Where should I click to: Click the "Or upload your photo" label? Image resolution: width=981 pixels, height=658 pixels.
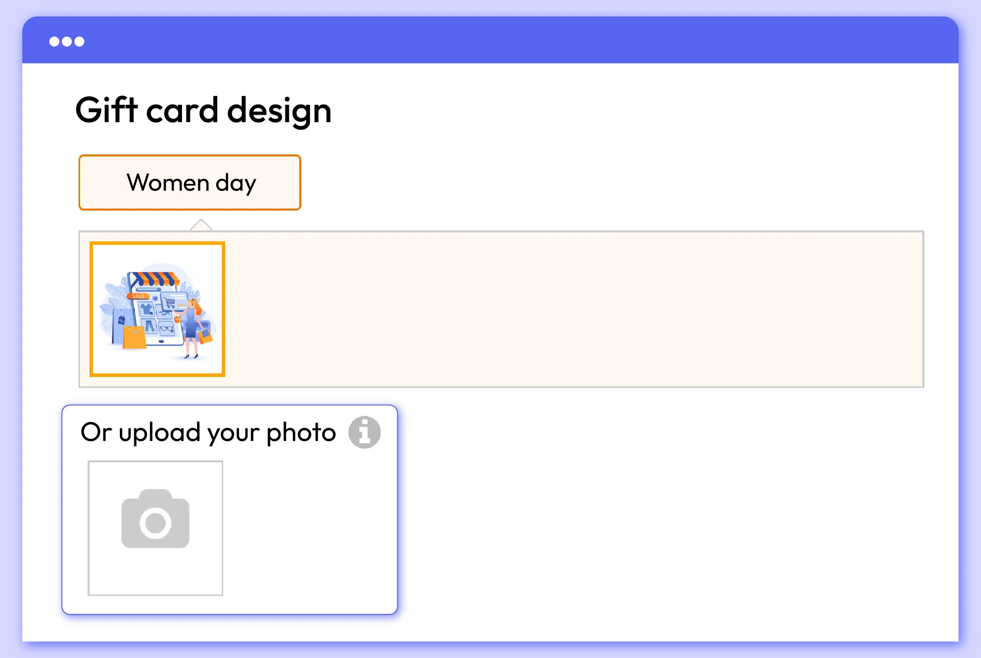pos(209,433)
